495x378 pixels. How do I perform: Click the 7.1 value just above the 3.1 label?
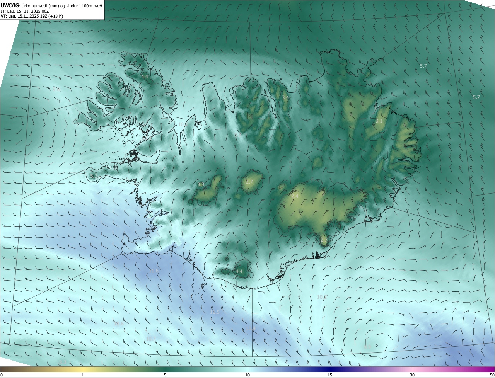pyautogui.click(x=377, y=108)
